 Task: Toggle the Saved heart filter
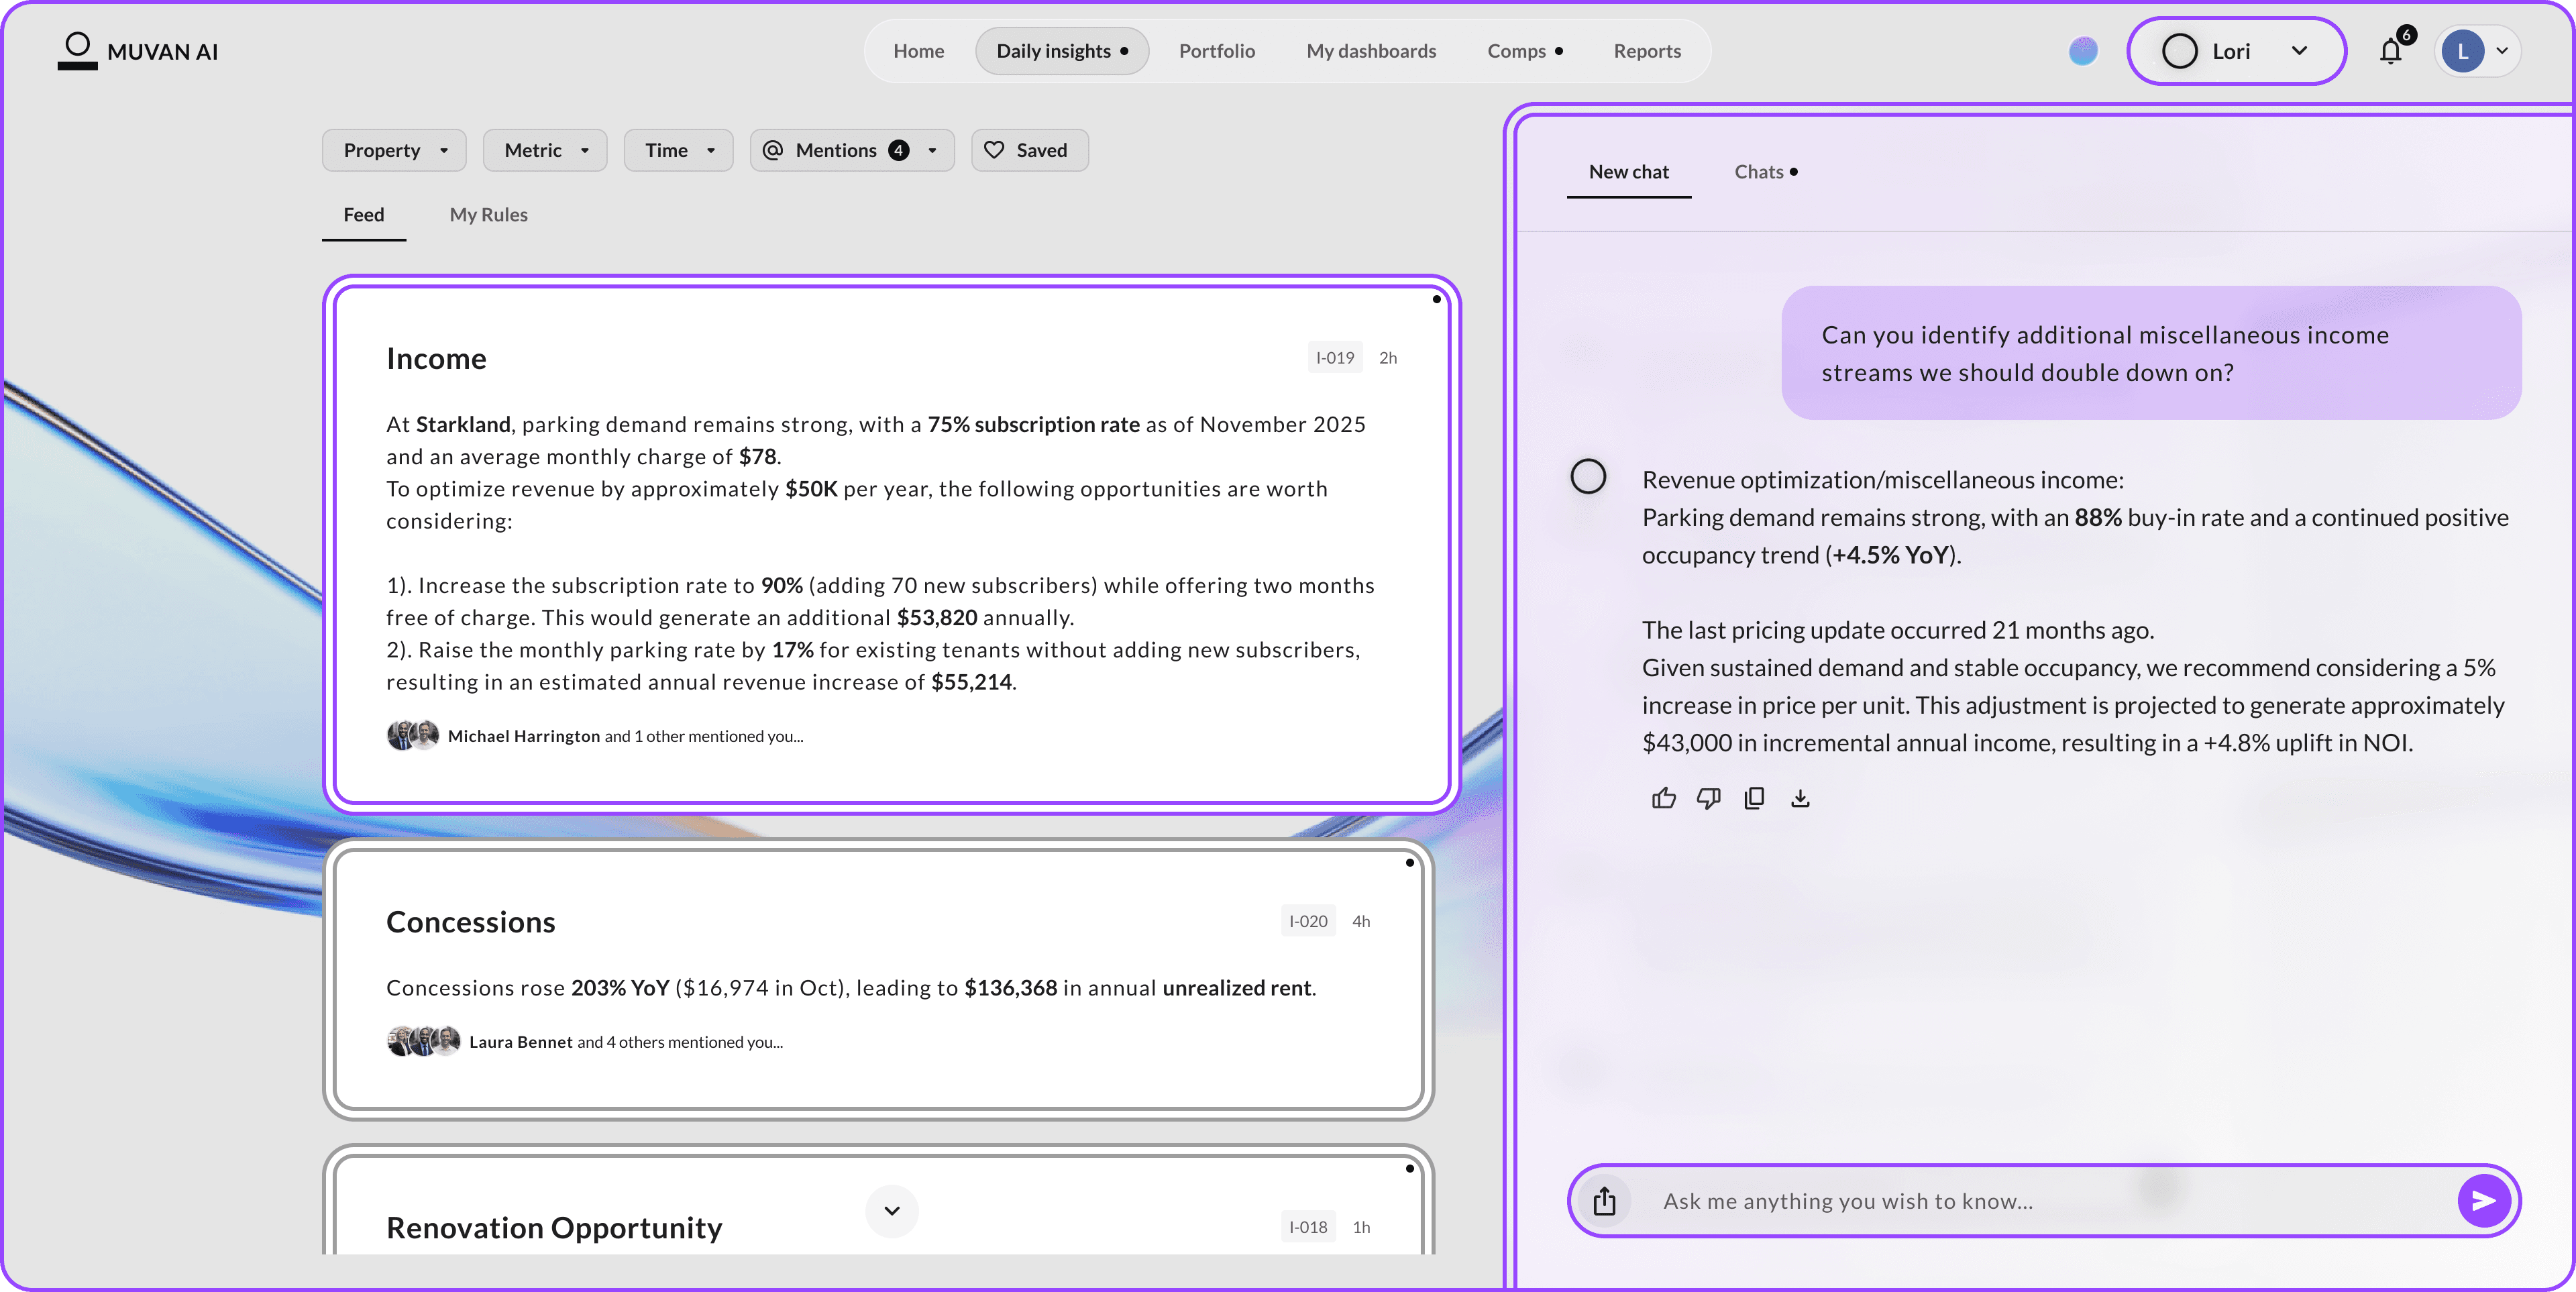point(1029,150)
